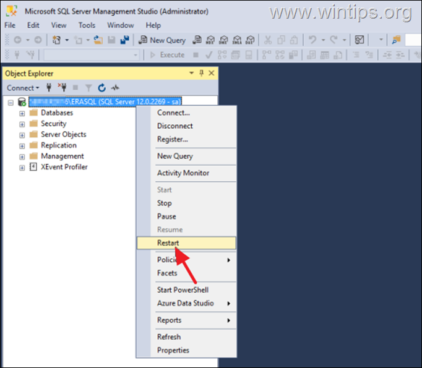The height and width of the screenshot is (368, 422).
Task: Open the Tools menu
Action: pyautogui.click(x=87, y=25)
